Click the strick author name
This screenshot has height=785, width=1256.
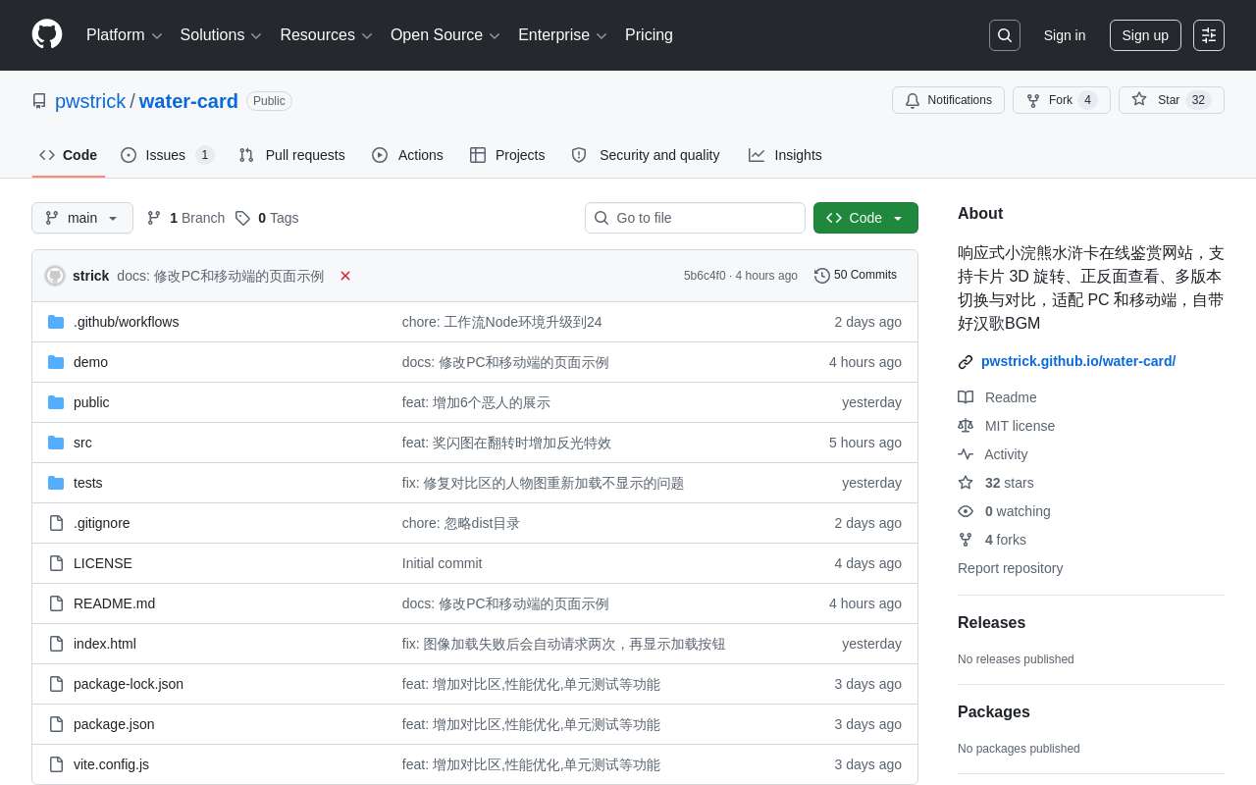tap(90, 276)
